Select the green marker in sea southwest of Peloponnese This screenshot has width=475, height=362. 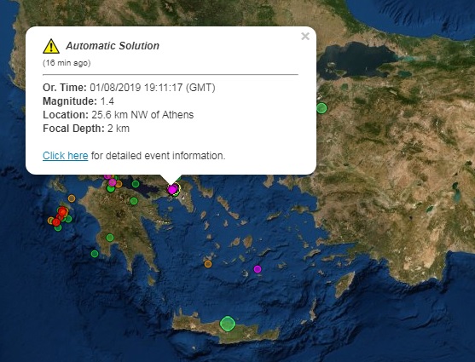tap(95, 254)
